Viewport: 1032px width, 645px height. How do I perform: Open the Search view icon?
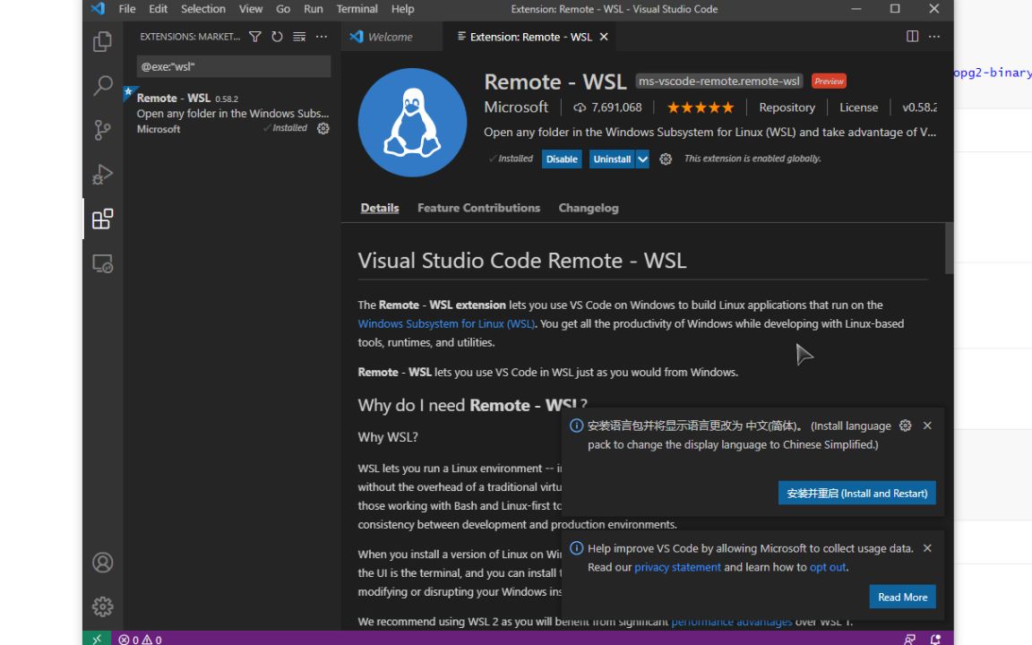[x=103, y=86]
